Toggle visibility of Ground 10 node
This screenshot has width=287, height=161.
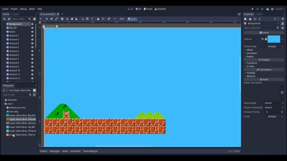(32, 71)
